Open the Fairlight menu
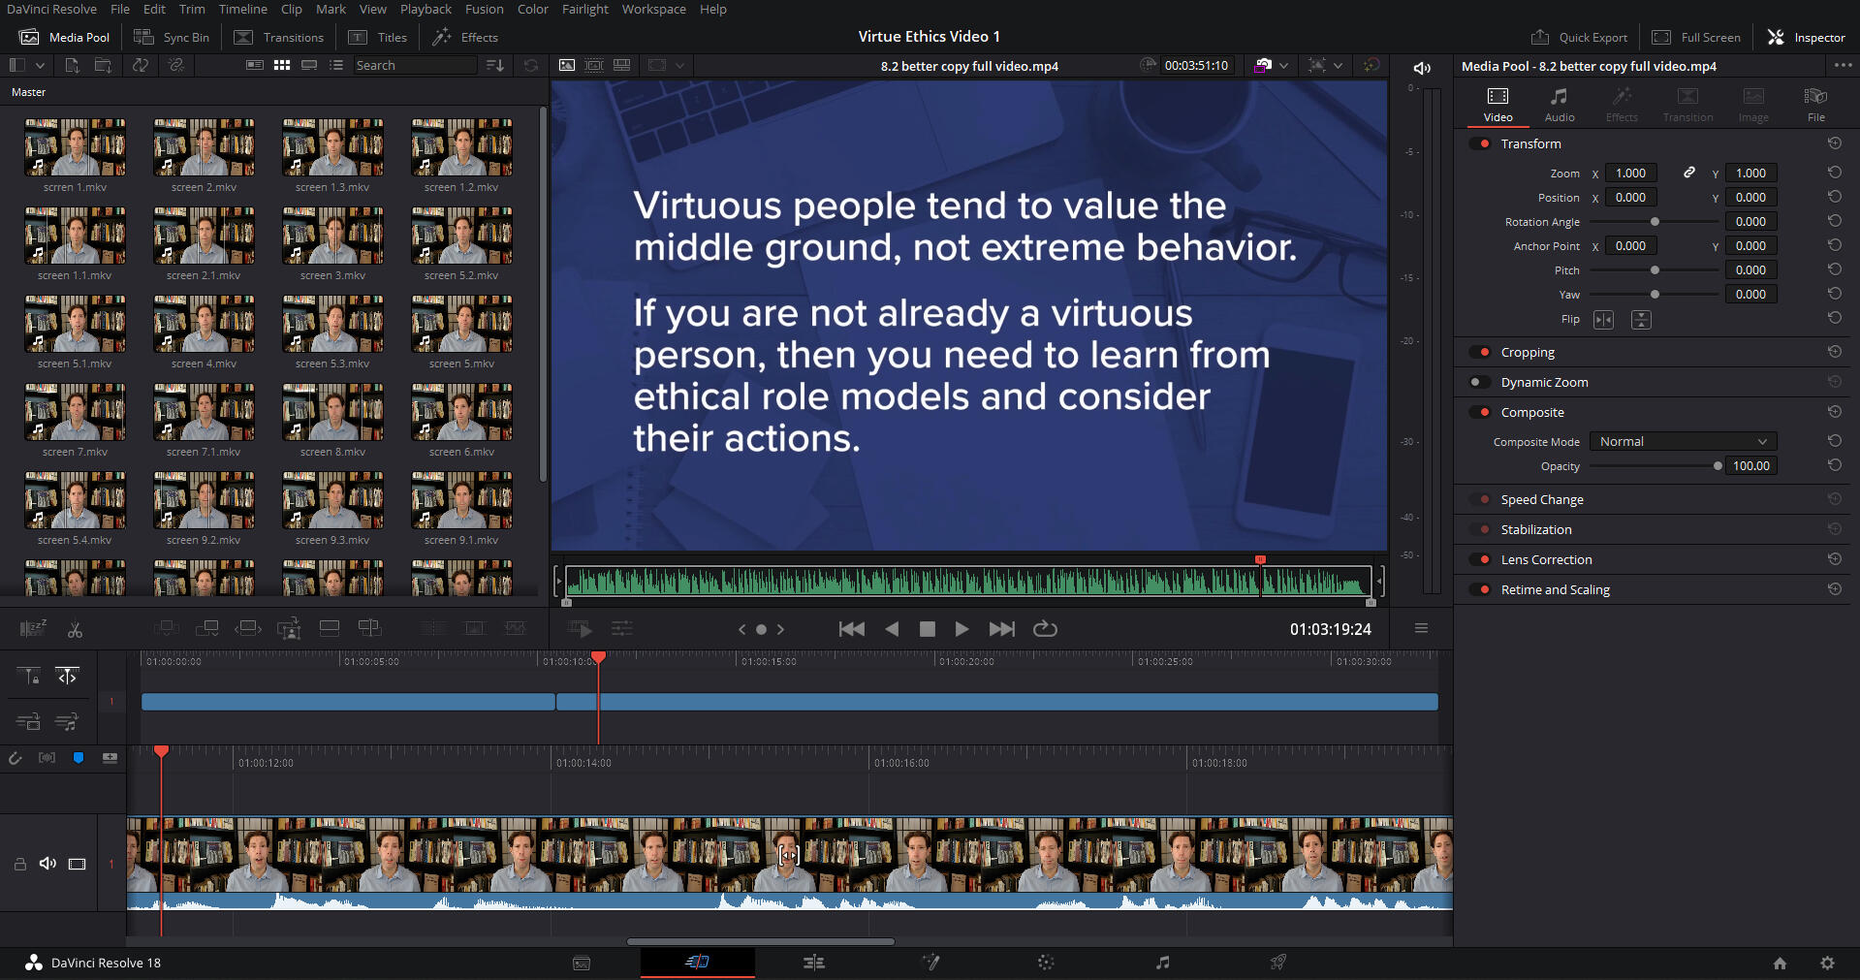 584,9
